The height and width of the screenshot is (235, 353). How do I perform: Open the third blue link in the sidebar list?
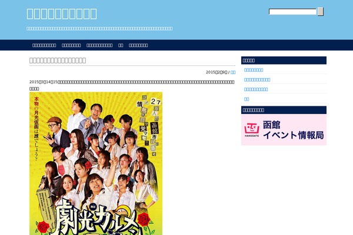tap(256, 89)
